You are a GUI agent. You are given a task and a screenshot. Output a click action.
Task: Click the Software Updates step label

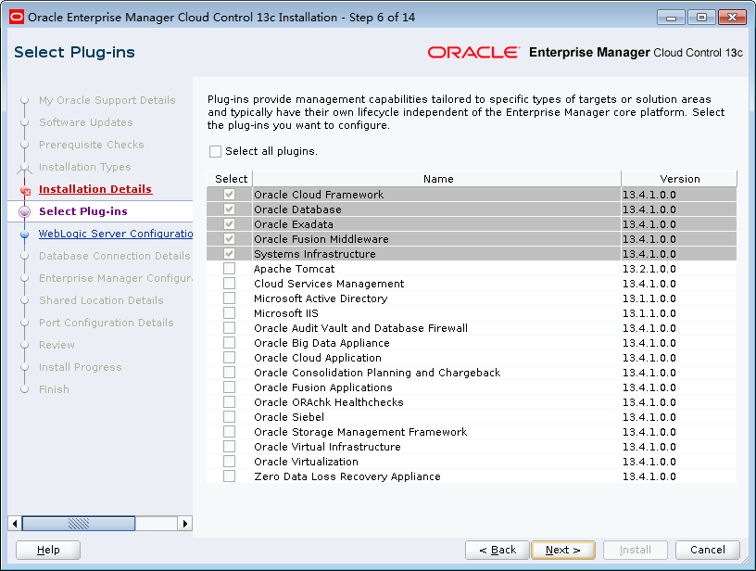tap(86, 122)
